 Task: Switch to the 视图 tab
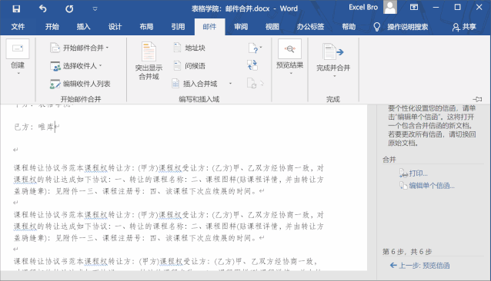[272, 27]
